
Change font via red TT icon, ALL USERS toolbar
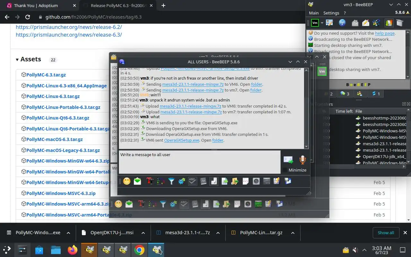[x=150, y=181]
